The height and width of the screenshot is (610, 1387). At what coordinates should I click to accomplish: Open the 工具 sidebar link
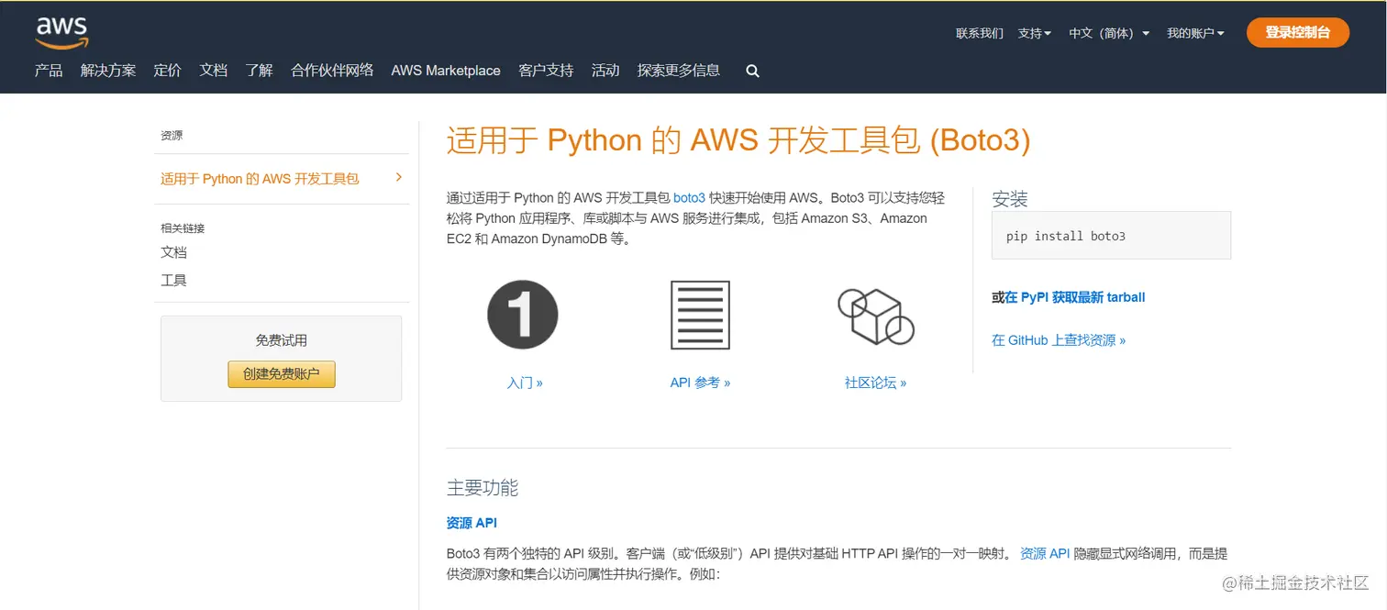coord(174,280)
